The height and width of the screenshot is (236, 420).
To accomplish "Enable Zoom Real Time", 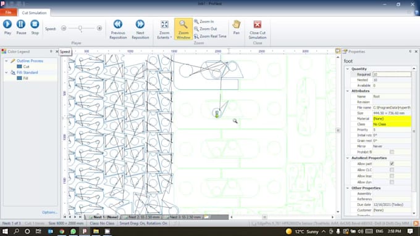I will click(x=210, y=36).
